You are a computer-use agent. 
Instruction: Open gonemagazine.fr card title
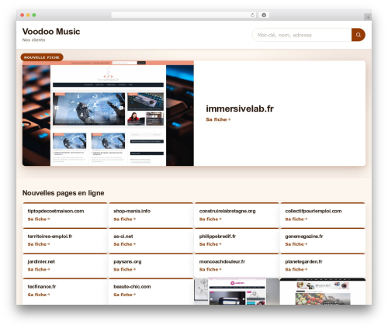(x=304, y=237)
